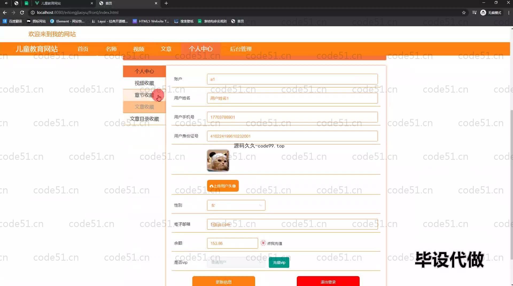Close the 儿童教育网站 tab

[x=92, y=3]
